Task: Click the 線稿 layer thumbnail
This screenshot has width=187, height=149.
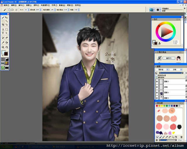Action: (161, 87)
